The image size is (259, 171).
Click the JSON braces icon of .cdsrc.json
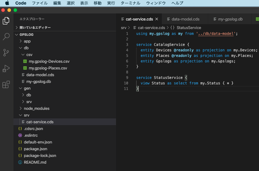[x=20, y=128]
